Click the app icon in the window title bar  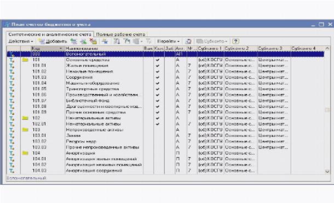(x=7, y=24)
